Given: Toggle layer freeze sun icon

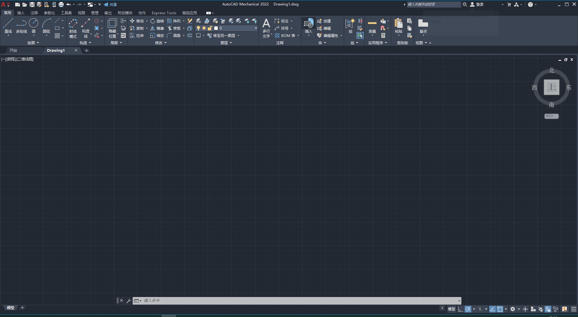Looking at the screenshot, I should 204,28.
